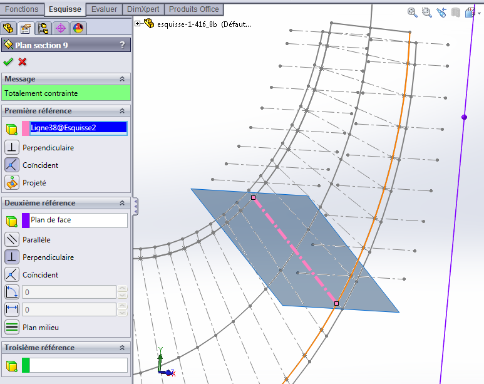Viewport: 484px width, 384px height.
Task: Click the Plan section 9 title icon
Action: tap(8, 45)
